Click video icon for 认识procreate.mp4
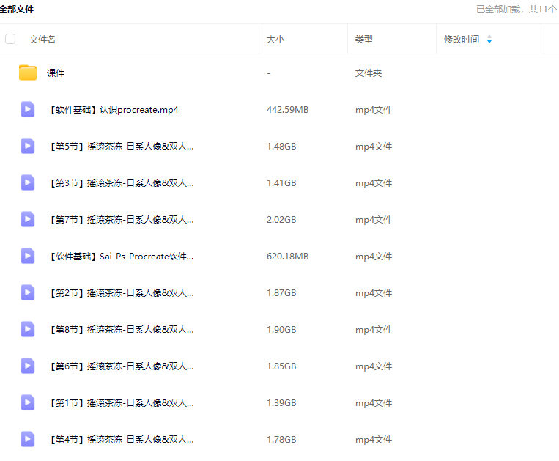Screen dimensions: 559x461 click(28, 109)
